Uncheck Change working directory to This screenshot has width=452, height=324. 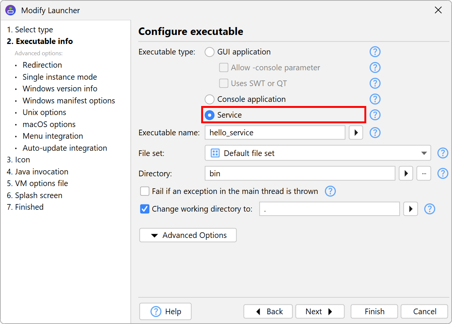145,209
